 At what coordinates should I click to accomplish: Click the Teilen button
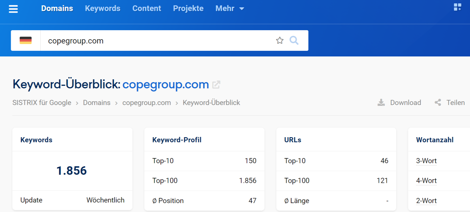point(456,102)
